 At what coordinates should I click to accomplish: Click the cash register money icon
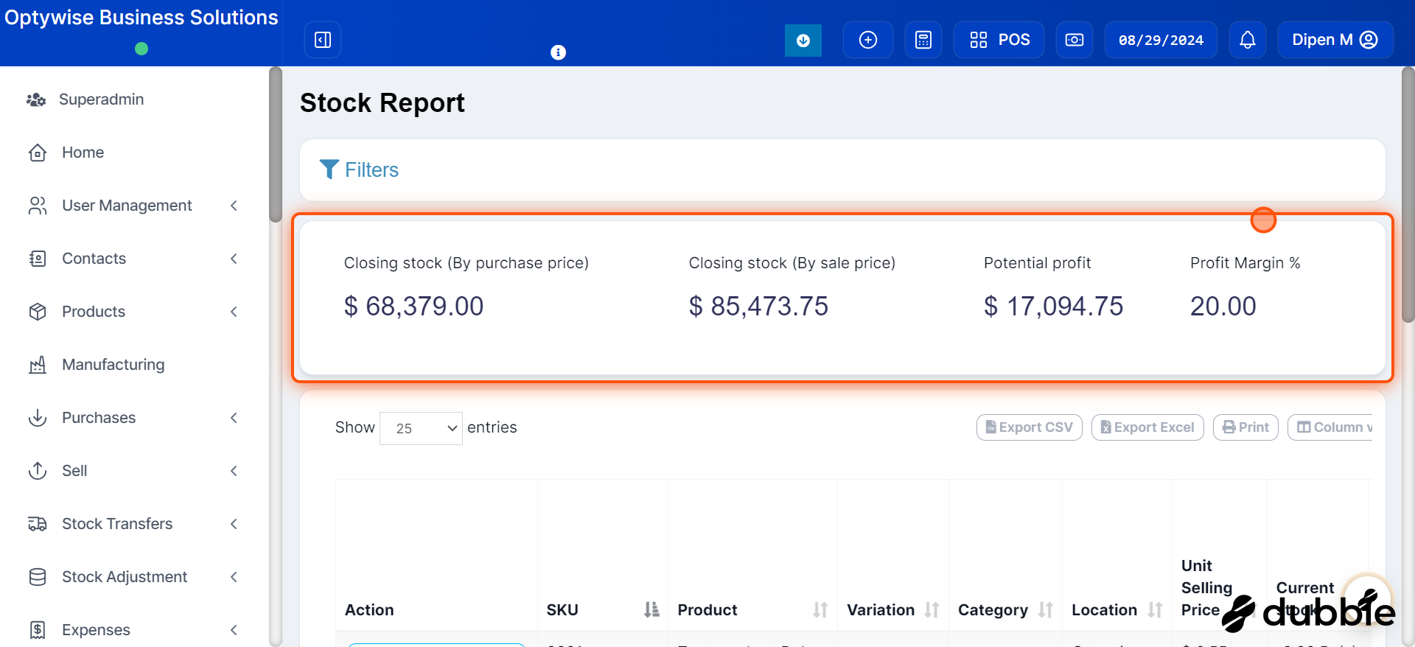[x=1075, y=40]
